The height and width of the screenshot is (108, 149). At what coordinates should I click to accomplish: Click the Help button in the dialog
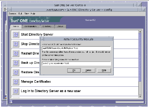click(x=104, y=70)
